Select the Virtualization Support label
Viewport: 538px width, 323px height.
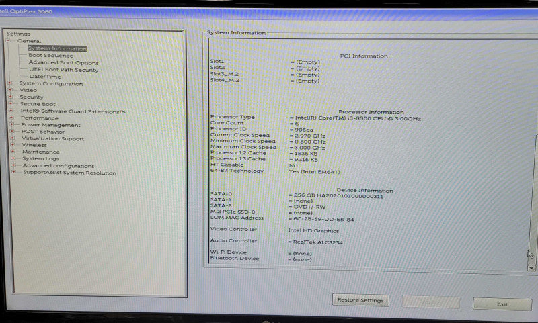[x=53, y=139]
